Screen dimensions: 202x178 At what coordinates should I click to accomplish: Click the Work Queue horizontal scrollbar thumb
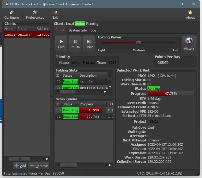(x=69, y=165)
